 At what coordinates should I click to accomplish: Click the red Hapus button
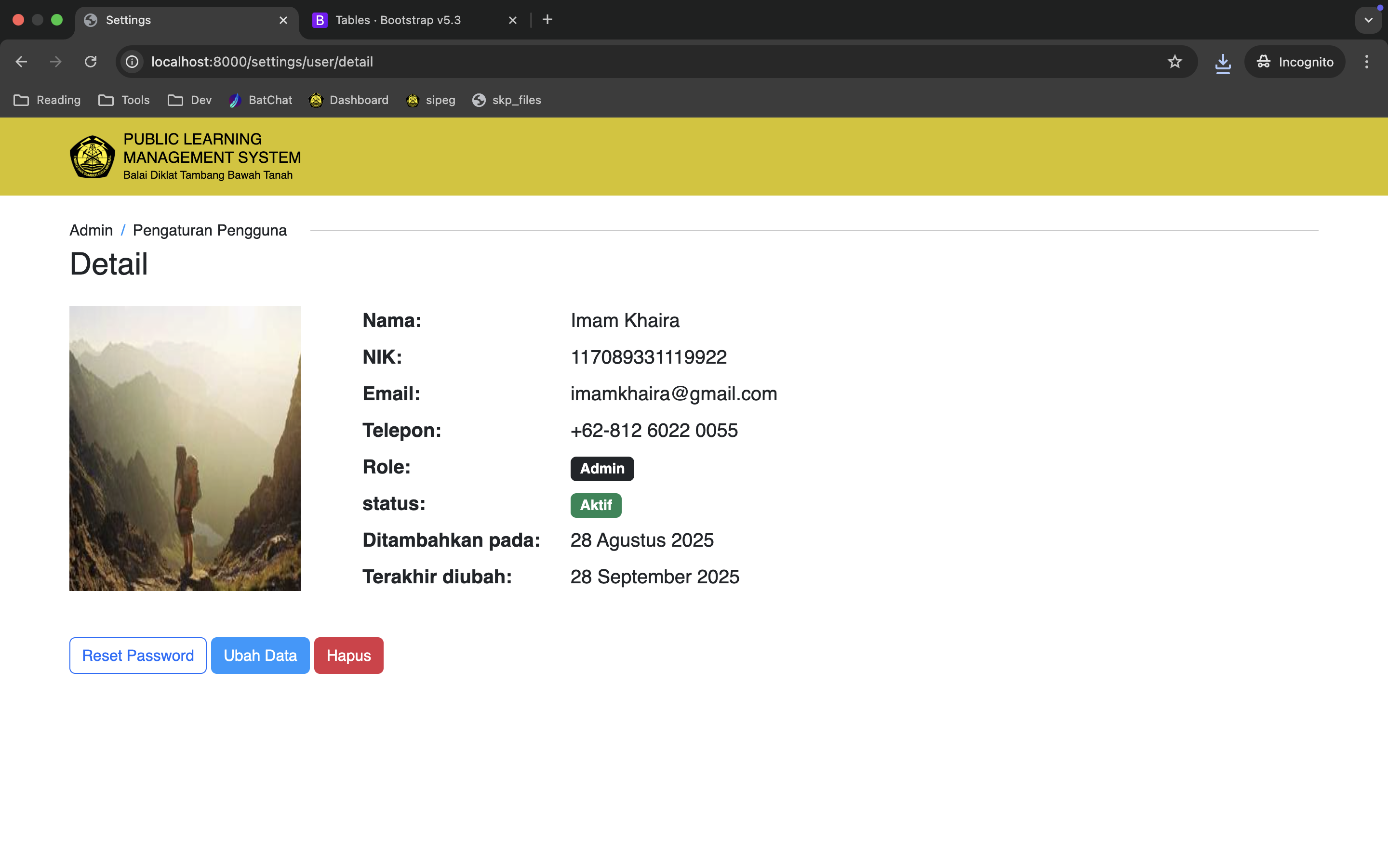348,656
